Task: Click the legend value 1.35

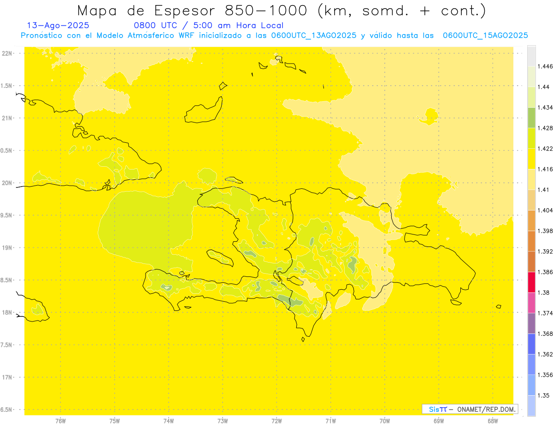Action: 543,395
